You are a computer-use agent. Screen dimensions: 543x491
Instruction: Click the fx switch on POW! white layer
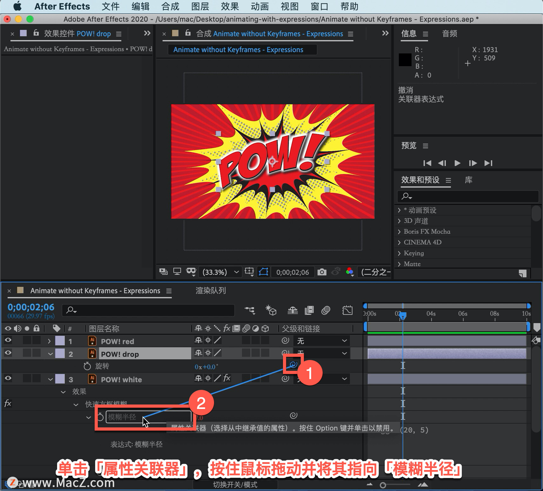pyautogui.click(x=227, y=378)
